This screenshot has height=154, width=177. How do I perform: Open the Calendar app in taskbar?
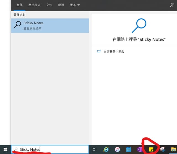128,149
